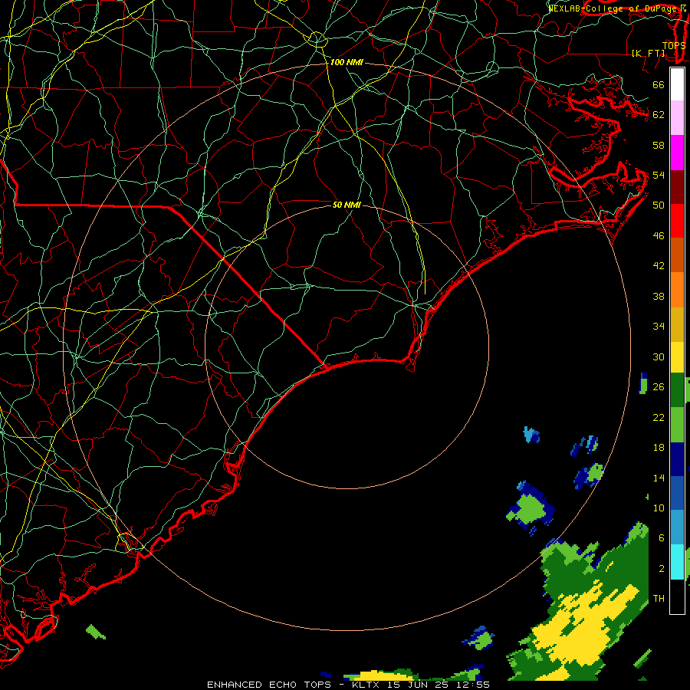Click the TOPS legend heading
Image resolution: width=690 pixels, height=690 pixels.
tap(674, 45)
